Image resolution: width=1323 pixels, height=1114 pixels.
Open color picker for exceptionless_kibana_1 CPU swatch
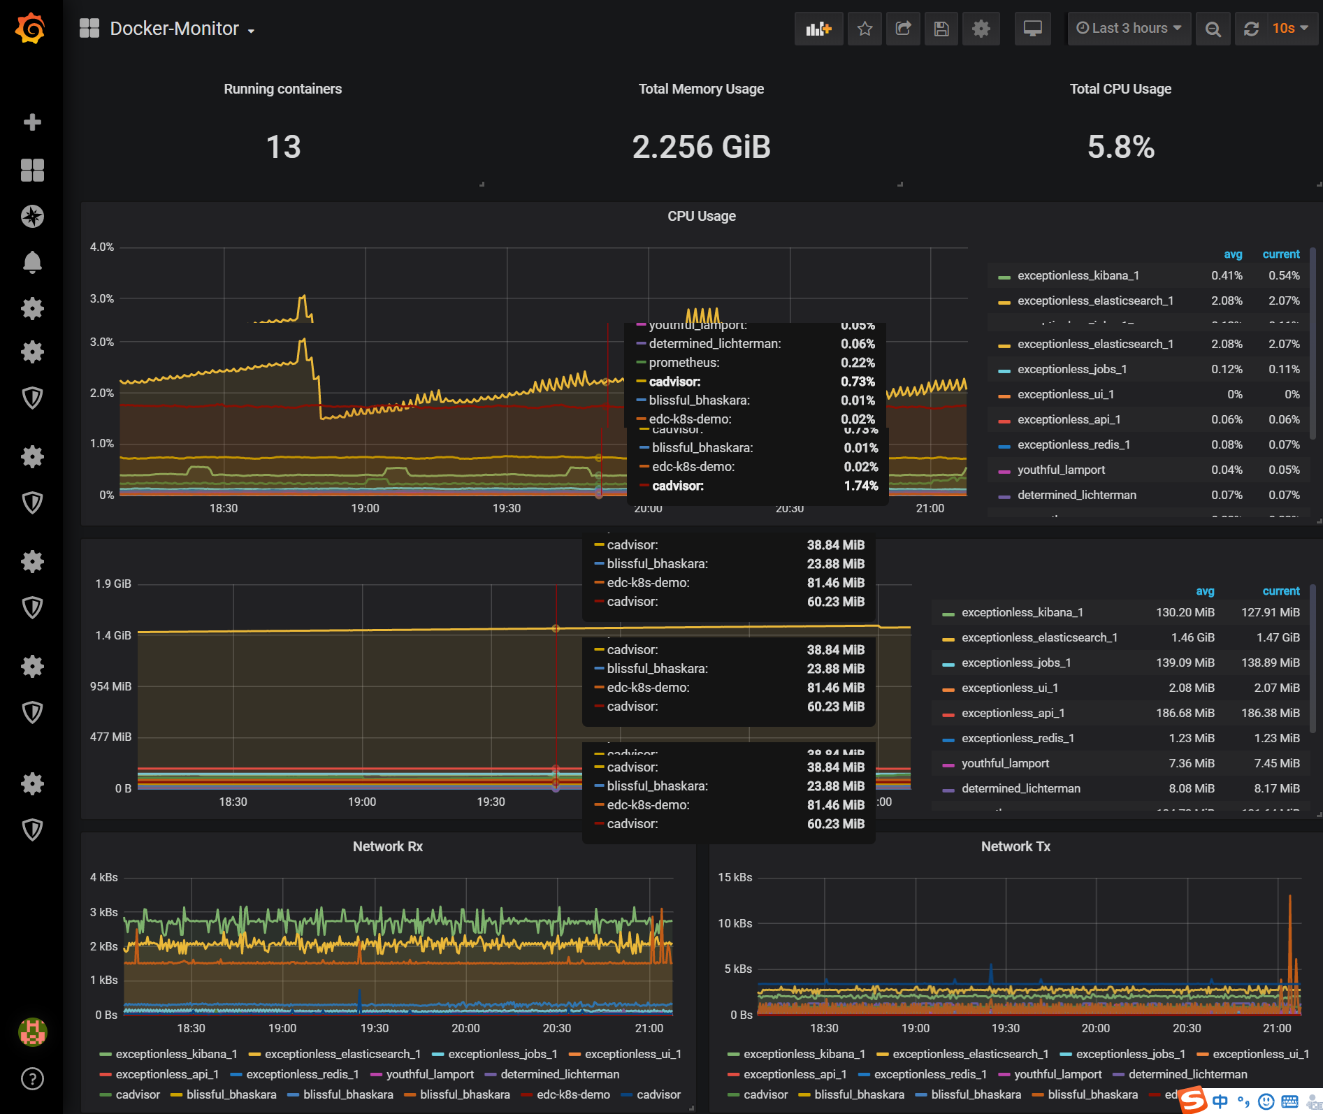click(x=1004, y=277)
